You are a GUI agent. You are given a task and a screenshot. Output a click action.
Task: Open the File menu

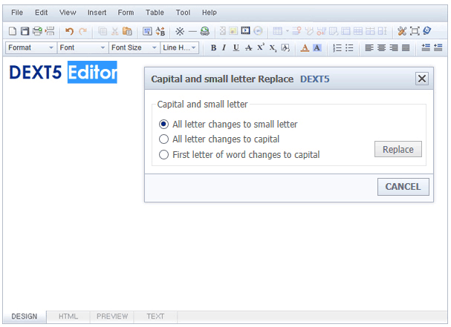[x=17, y=13]
